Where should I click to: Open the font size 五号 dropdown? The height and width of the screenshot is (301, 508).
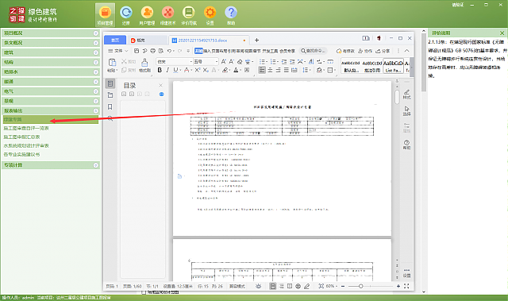[x=217, y=61]
